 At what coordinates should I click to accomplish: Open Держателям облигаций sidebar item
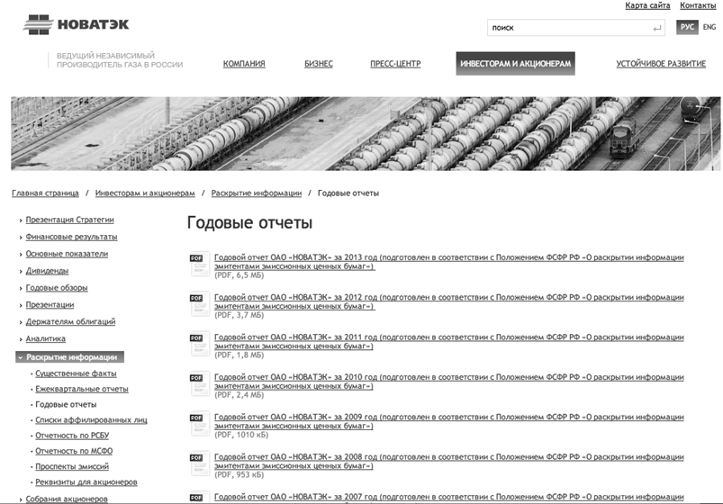[70, 322]
